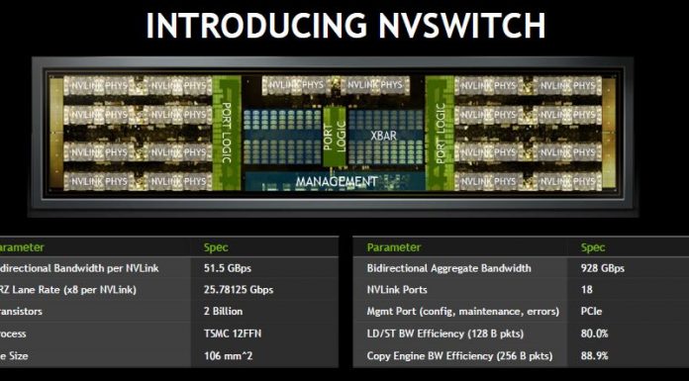Select the "2 Billion" transistors value

[x=223, y=311]
